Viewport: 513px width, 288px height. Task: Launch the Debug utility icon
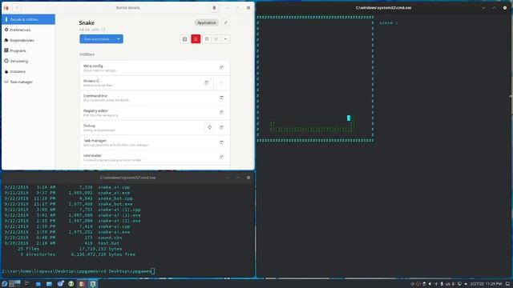click(x=221, y=127)
